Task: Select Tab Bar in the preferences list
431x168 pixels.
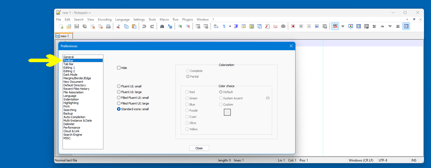Action: tap(69, 64)
